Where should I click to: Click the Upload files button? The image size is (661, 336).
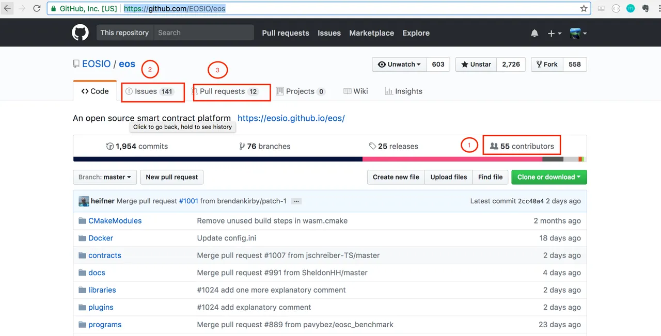tap(449, 177)
